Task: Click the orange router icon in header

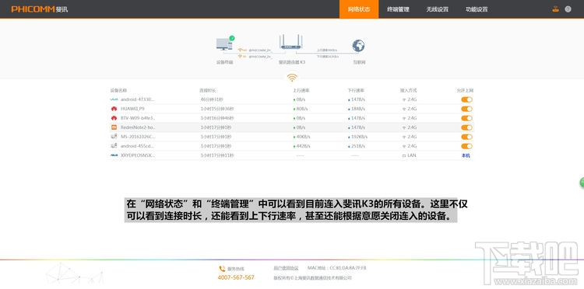Action: click(x=556, y=9)
